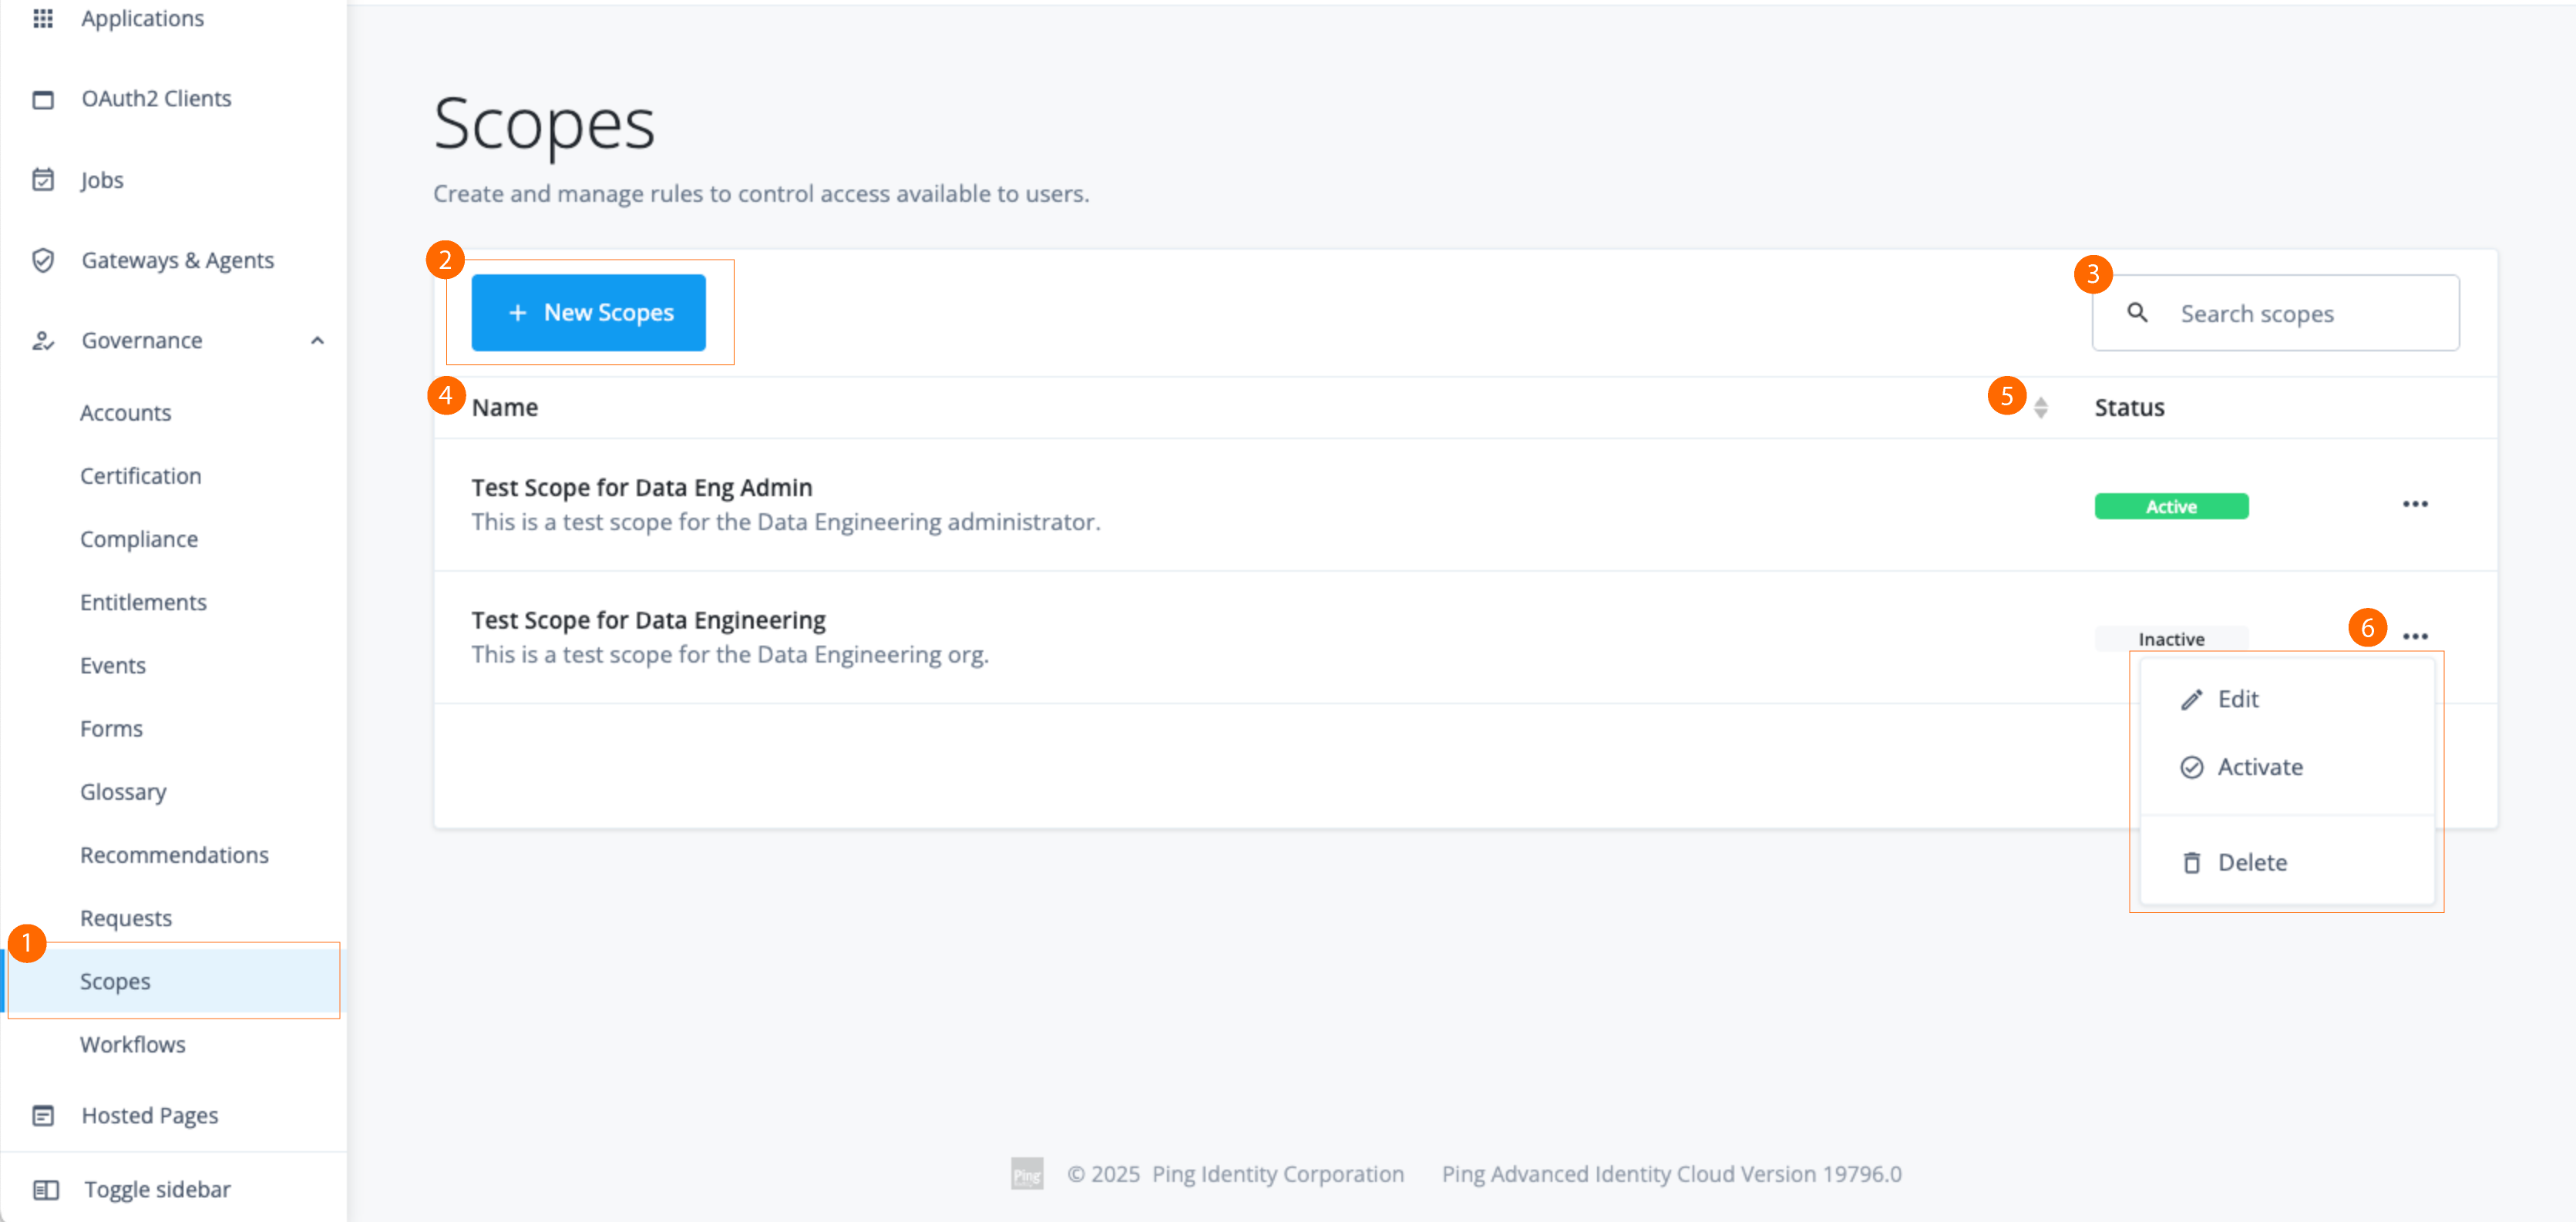Open actions menu for Data Eng Admin scope

point(2415,504)
